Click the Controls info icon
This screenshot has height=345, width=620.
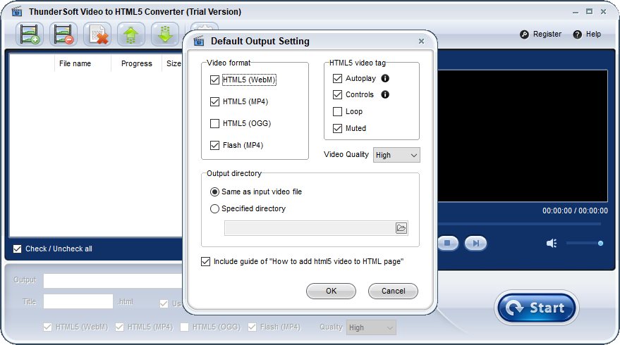(385, 94)
